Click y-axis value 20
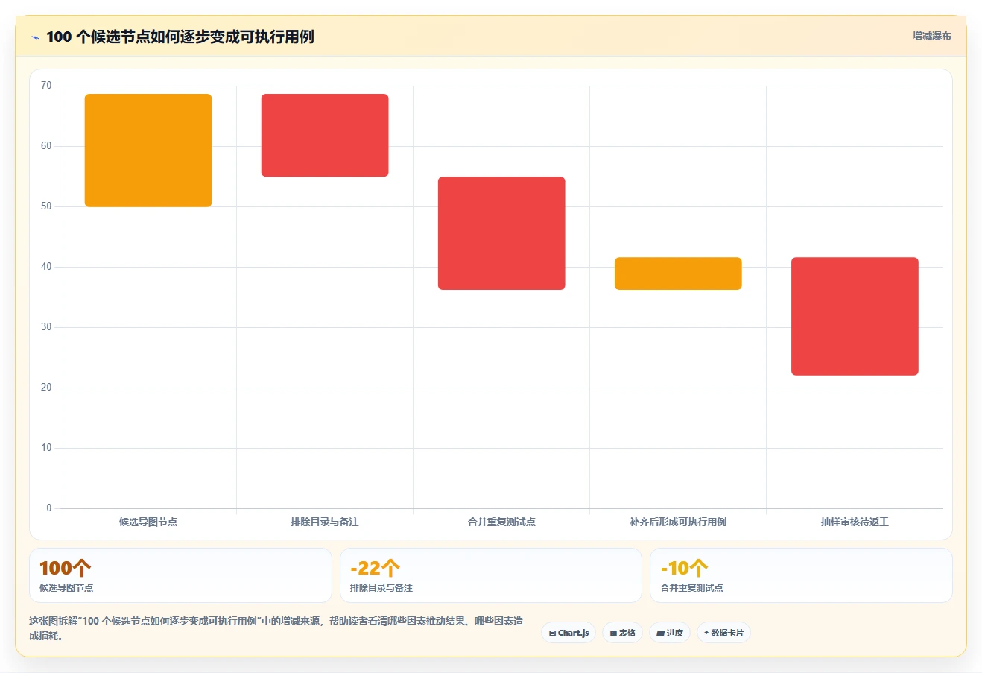Image resolution: width=982 pixels, height=673 pixels. tap(46, 388)
